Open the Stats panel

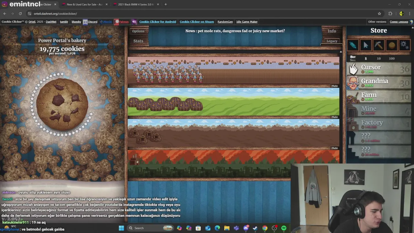tap(138, 41)
